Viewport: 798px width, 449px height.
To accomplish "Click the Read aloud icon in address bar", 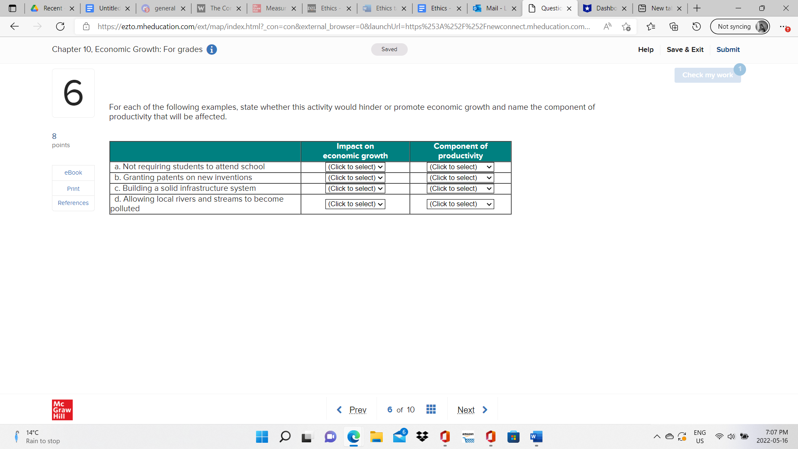I will point(607,27).
